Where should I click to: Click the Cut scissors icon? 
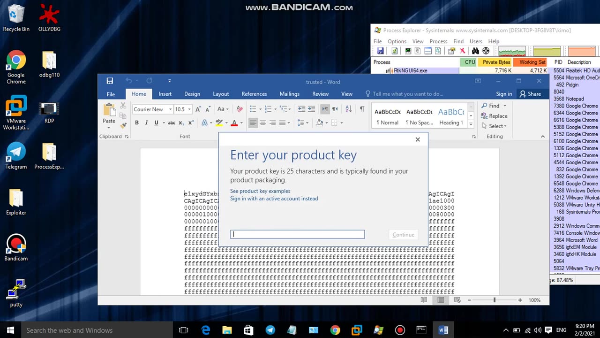tap(123, 106)
